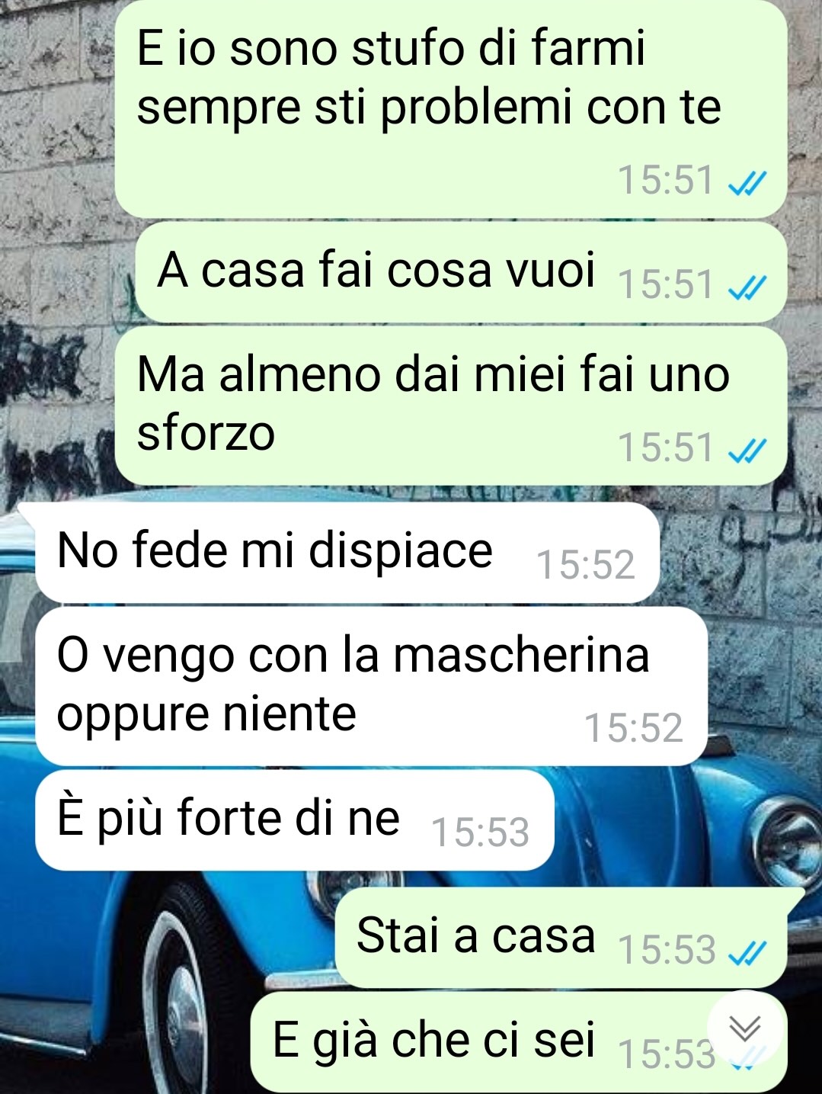
Task: Tap read receipt ticks on 'A casa fai cosa vuoi'
Action: click(747, 287)
